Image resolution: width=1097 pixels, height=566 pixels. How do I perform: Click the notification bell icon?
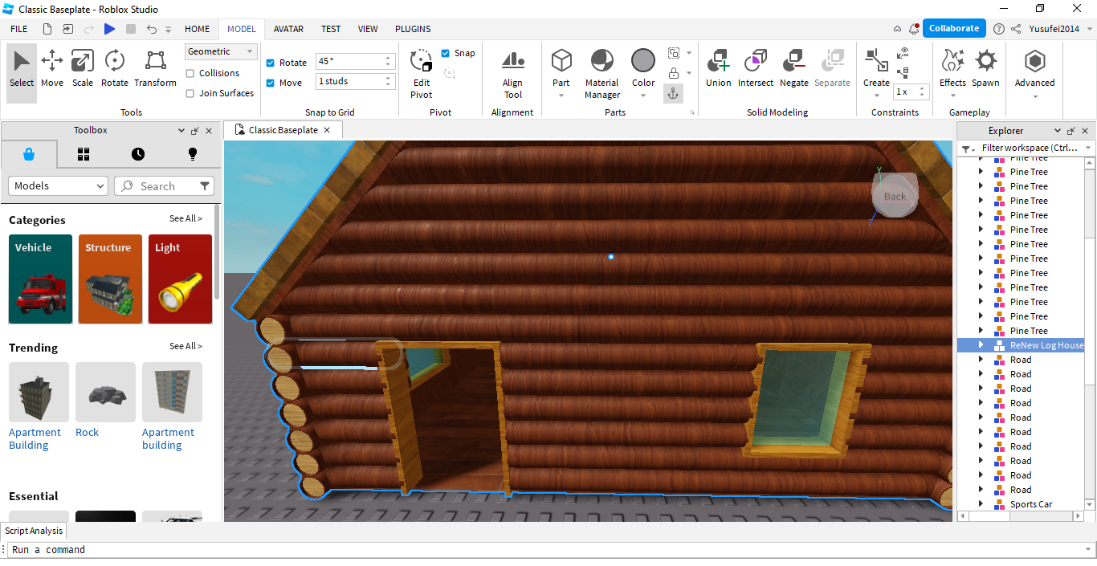(913, 29)
